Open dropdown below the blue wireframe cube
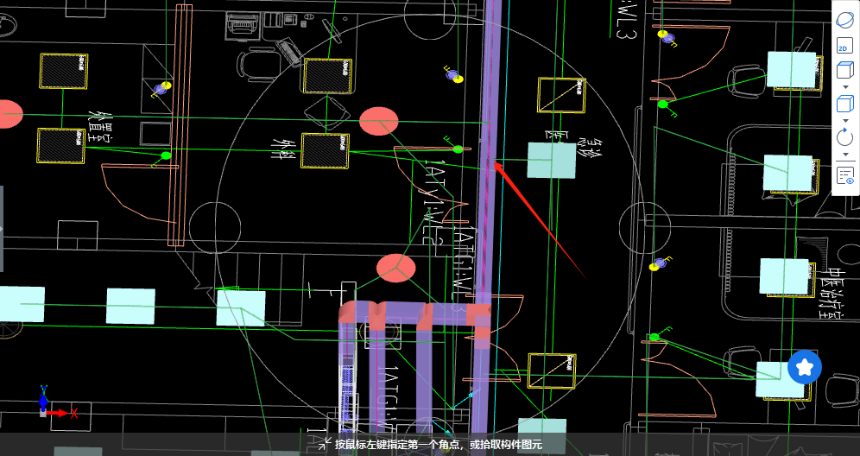The height and width of the screenshot is (456, 860). pos(844,121)
